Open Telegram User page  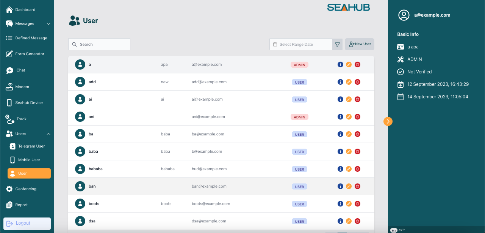point(31,146)
